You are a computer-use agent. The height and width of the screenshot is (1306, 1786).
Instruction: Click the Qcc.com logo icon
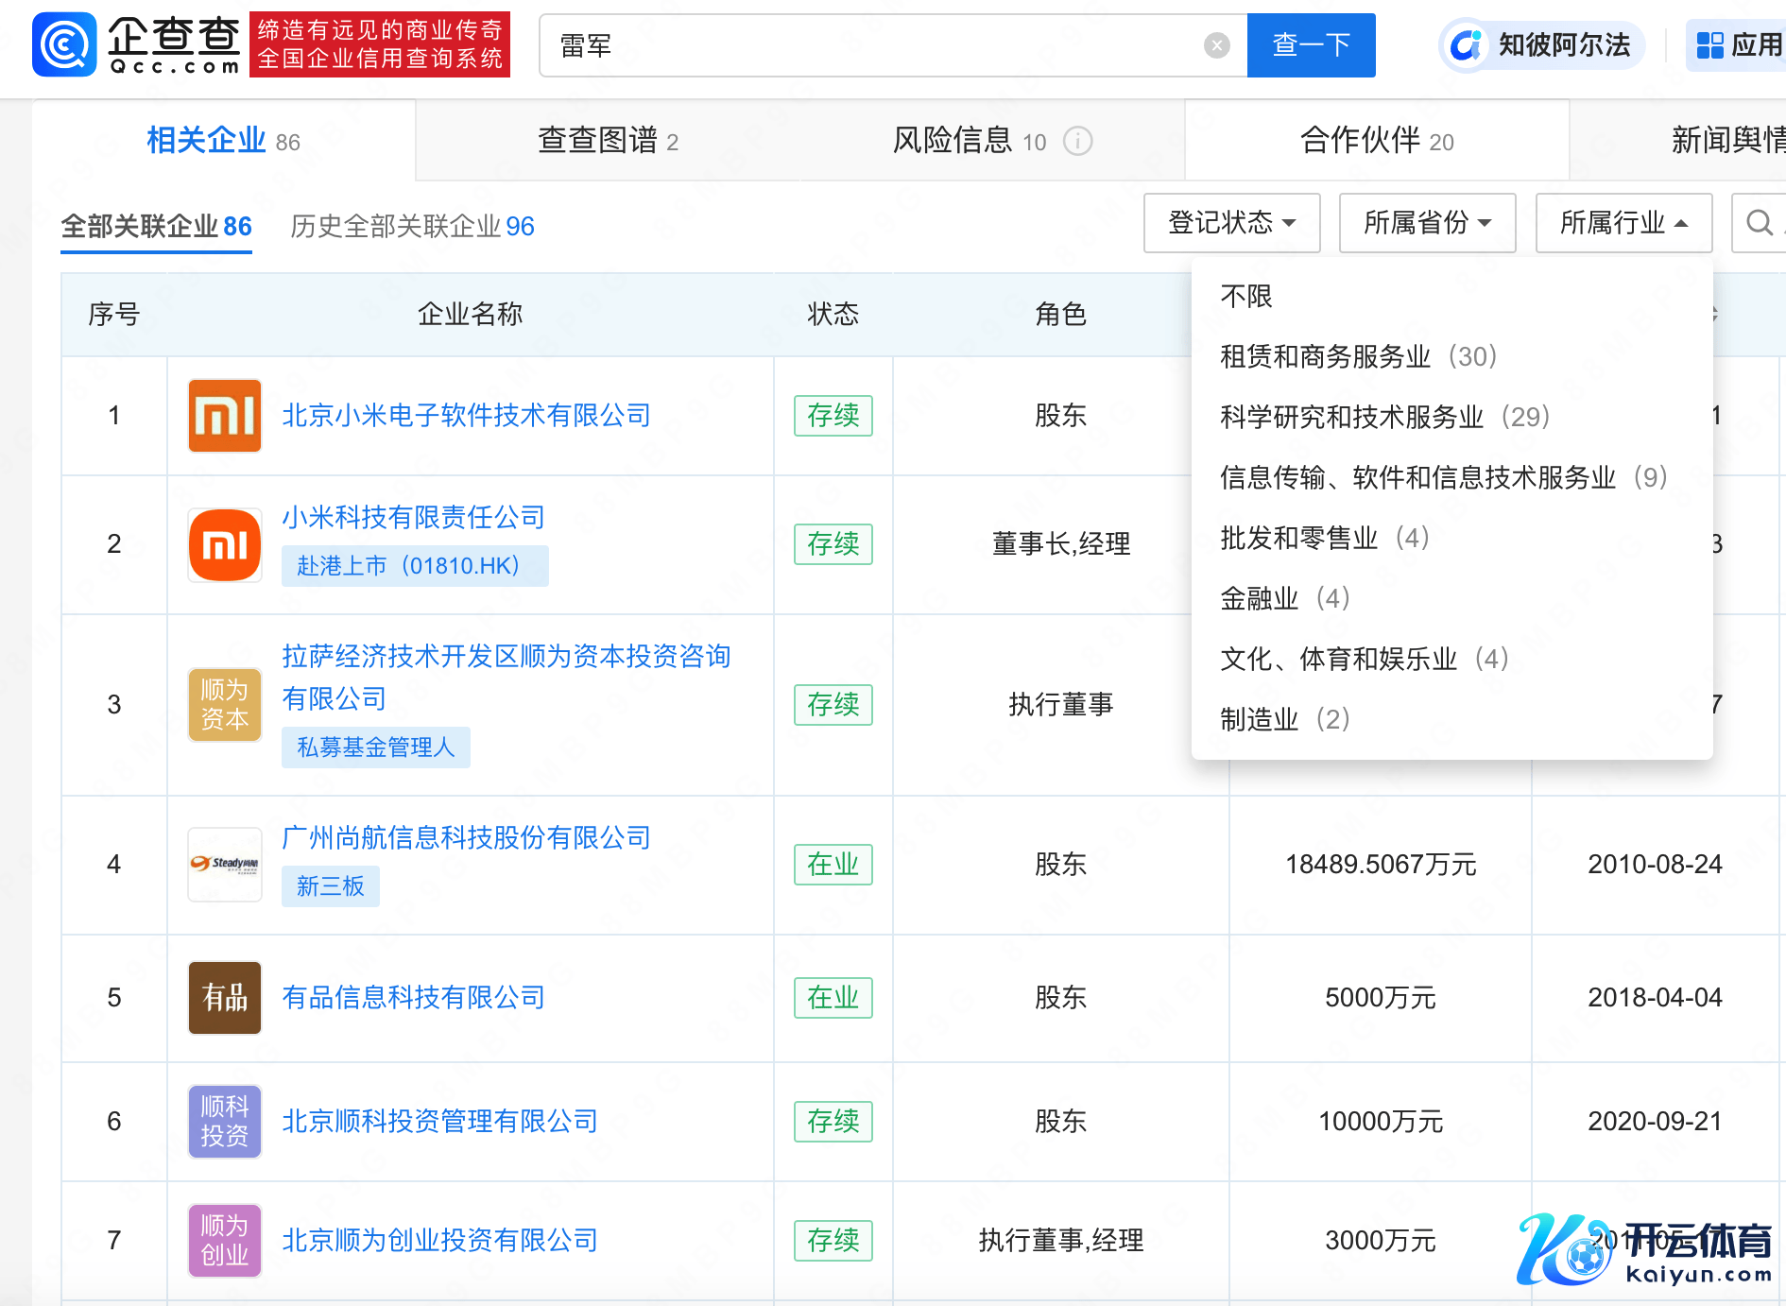coord(64,44)
